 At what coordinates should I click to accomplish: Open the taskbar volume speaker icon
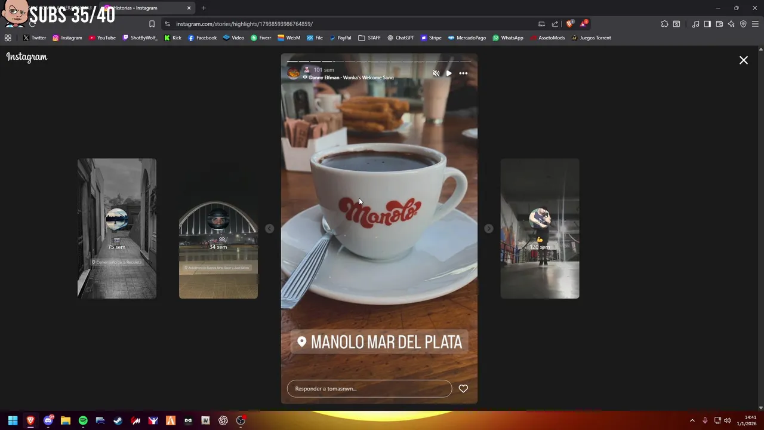727,420
